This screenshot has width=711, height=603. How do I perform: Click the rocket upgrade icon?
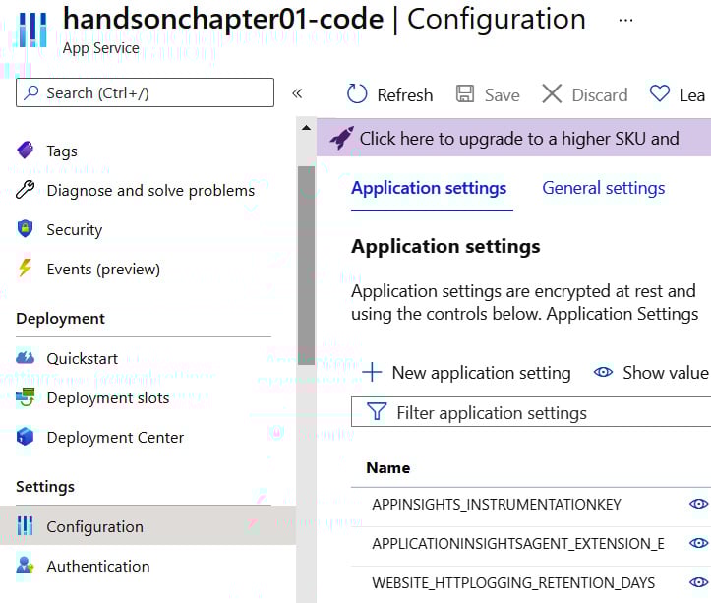click(x=342, y=138)
